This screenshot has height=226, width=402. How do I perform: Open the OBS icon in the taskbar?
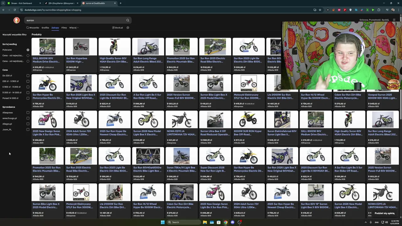tap(239, 222)
